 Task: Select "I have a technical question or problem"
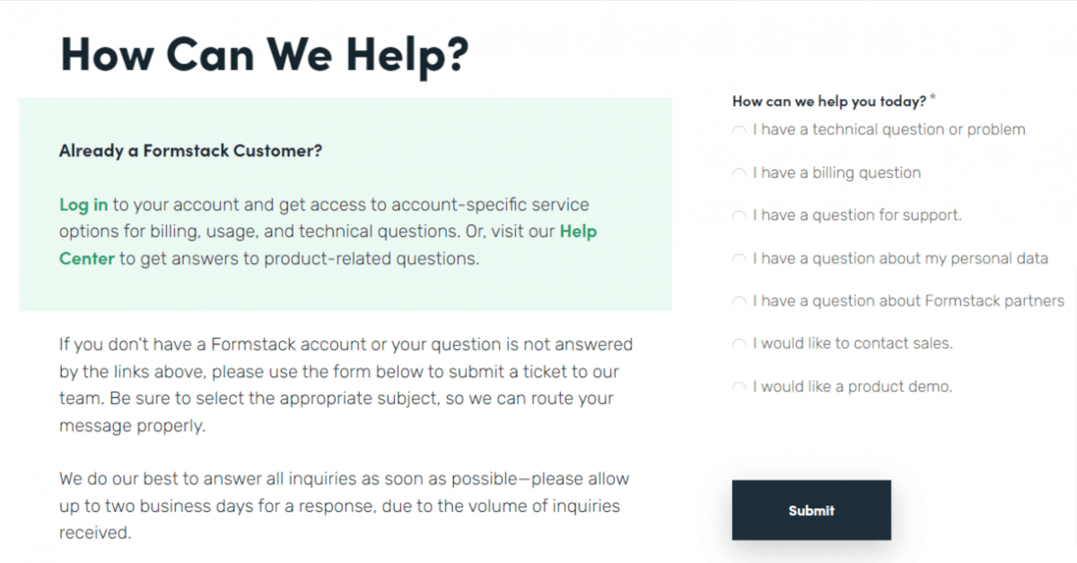[739, 129]
